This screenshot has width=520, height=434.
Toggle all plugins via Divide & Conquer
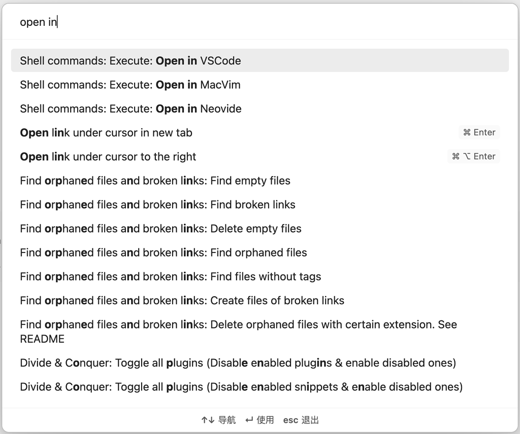(x=238, y=363)
